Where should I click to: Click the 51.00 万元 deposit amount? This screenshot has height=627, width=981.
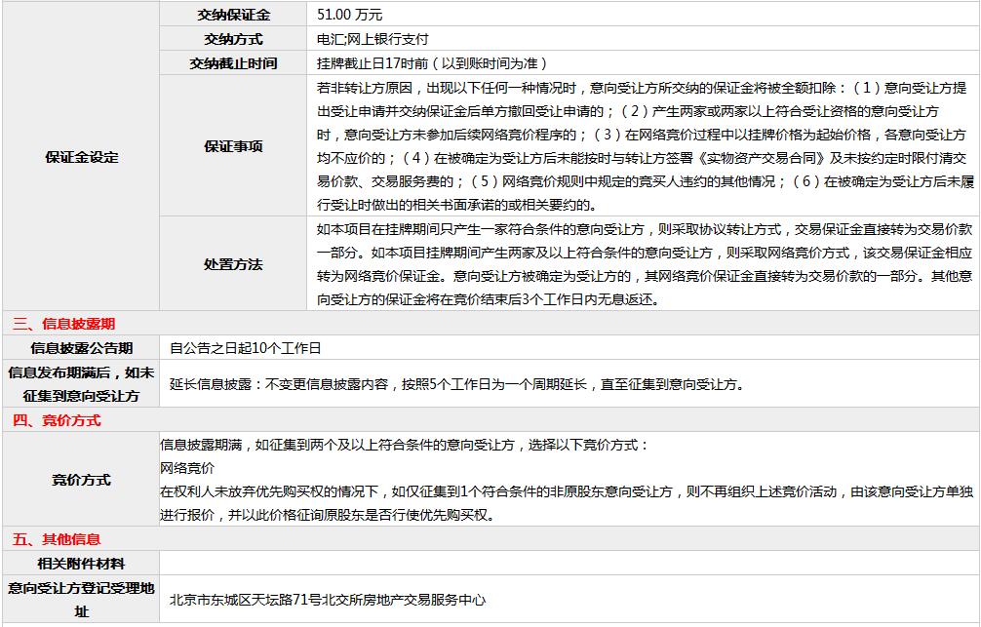pos(350,15)
